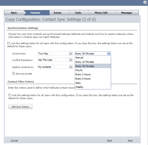This screenshot has height=145, width=148.
Task: Tick the Save as private checkbox
Action: tap(13, 73)
